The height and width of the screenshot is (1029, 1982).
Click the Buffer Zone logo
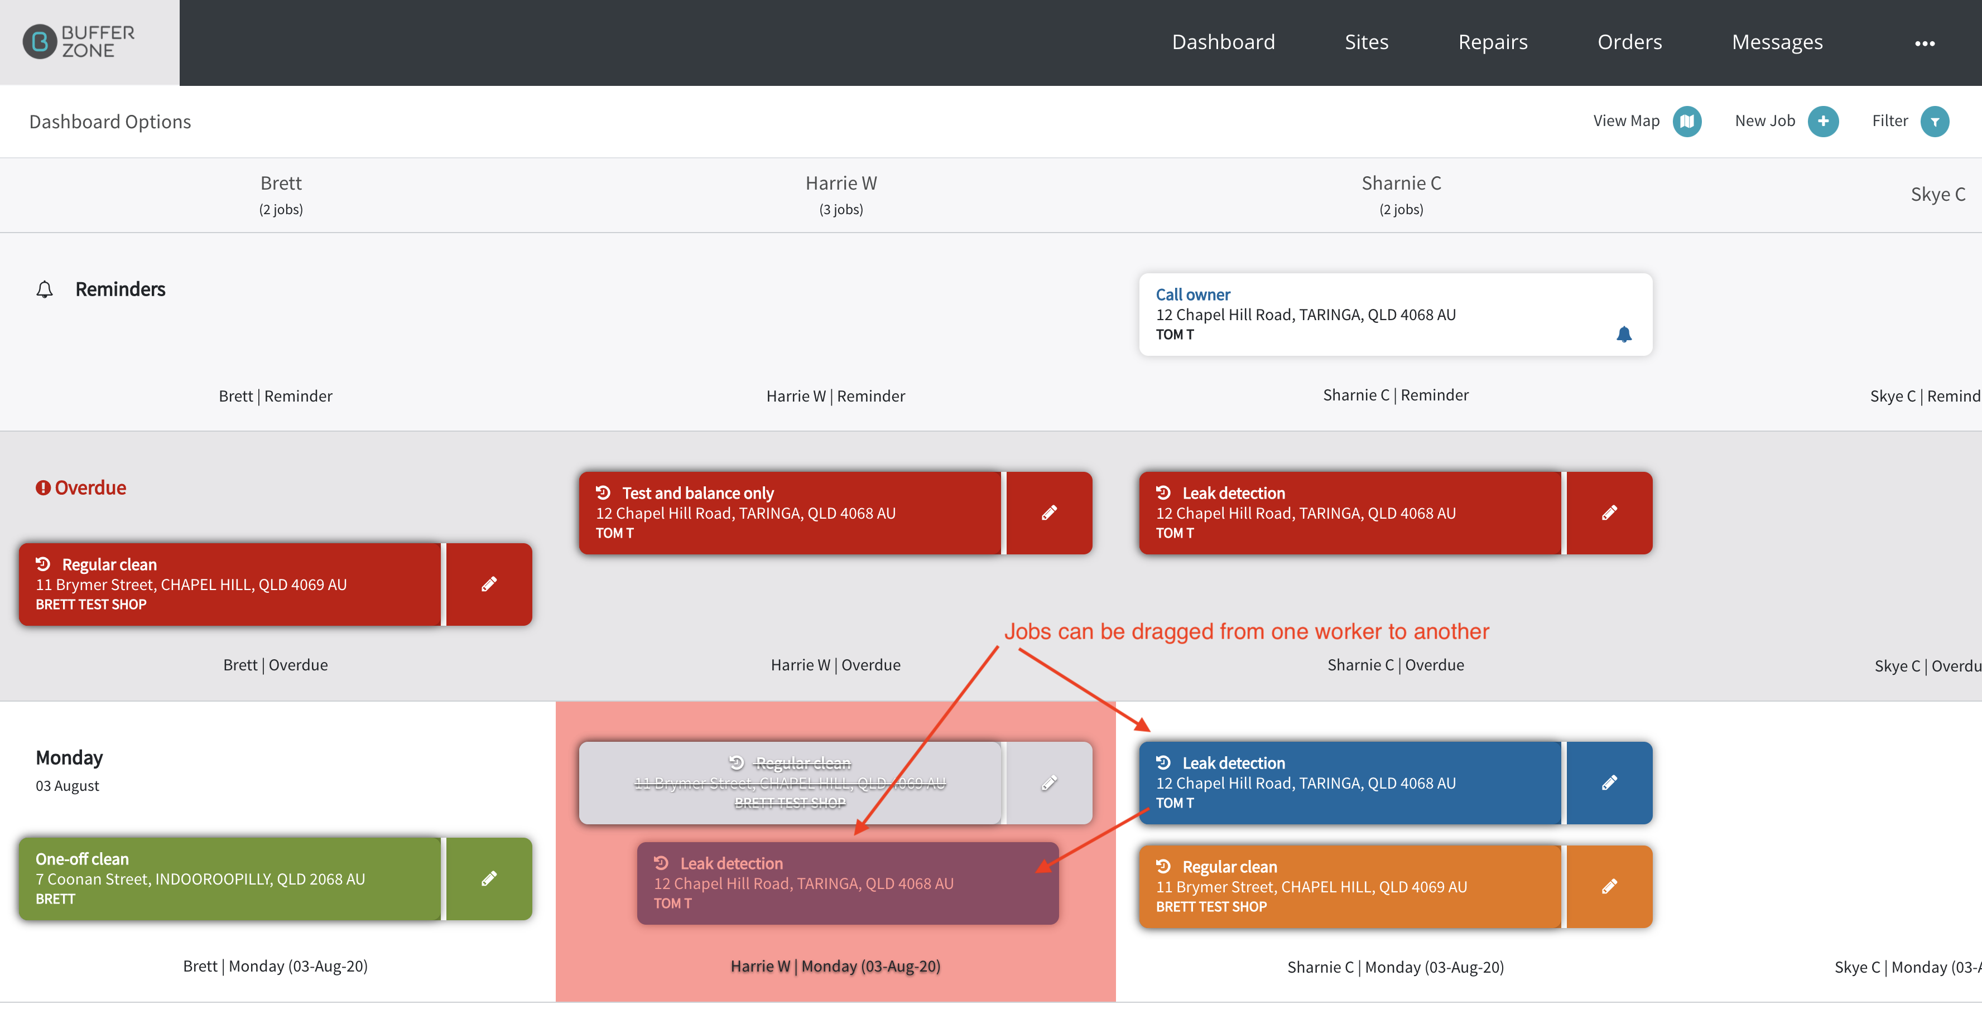79,41
